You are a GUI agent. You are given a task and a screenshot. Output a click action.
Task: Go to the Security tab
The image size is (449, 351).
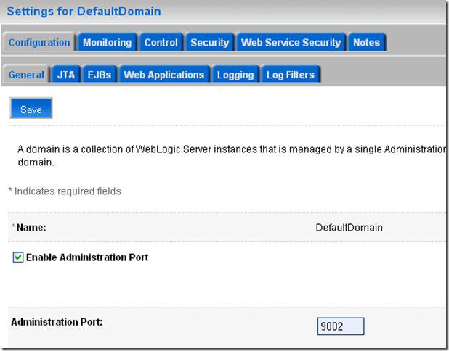(209, 43)
